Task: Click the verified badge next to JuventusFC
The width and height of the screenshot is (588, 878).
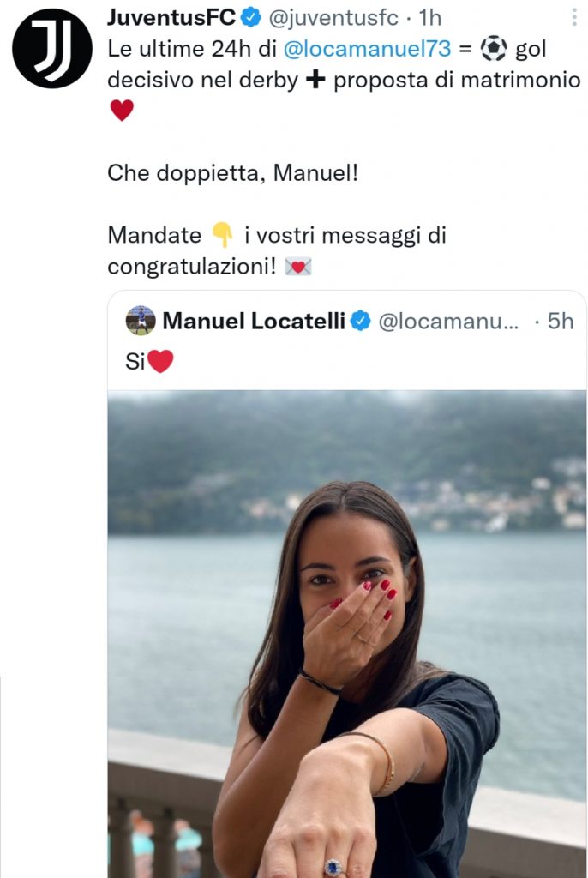Action: (x=250, y=15)
